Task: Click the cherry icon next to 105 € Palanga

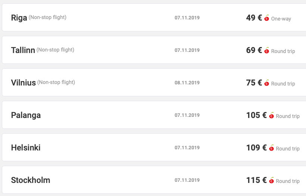Action: (271, 115)
